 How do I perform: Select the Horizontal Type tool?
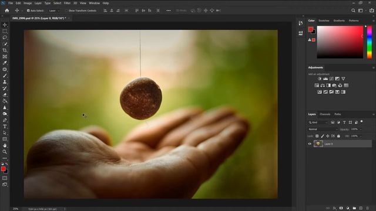5,127
